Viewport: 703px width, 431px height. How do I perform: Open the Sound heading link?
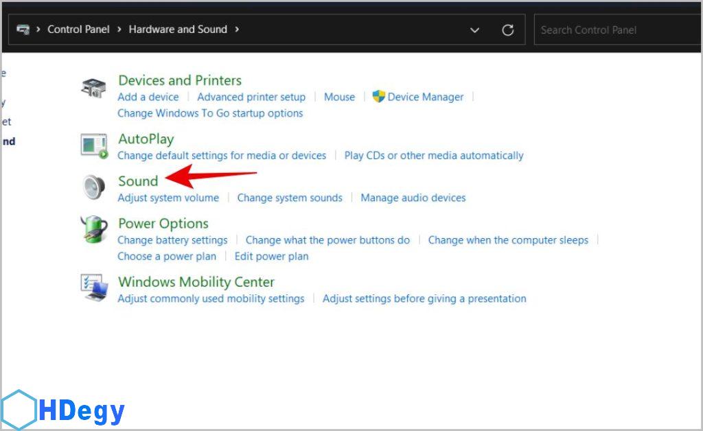(138, 180)
